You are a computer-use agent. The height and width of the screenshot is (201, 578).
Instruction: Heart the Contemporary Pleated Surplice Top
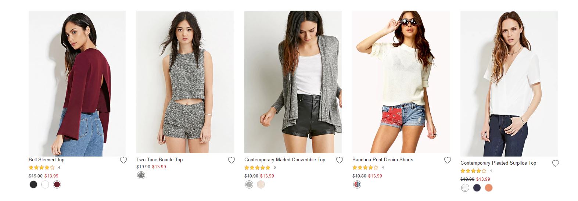click(x=556, y=164)
